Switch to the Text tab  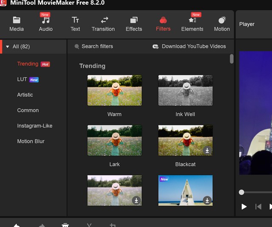pos(75,24)
